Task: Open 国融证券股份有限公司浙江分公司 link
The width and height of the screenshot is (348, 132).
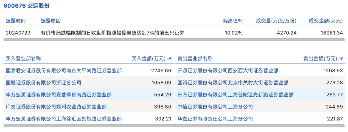Action: (x=44, y=82)
